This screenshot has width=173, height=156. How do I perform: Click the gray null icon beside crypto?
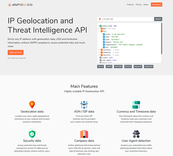[x=100, y=57]
